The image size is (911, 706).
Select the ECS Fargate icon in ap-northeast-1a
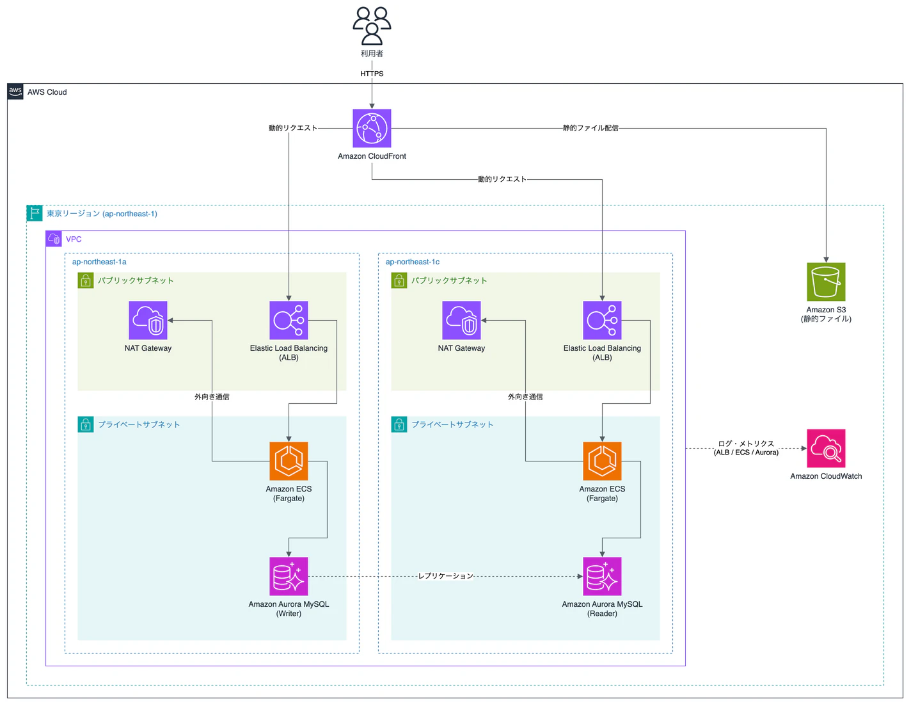(289, 461)
